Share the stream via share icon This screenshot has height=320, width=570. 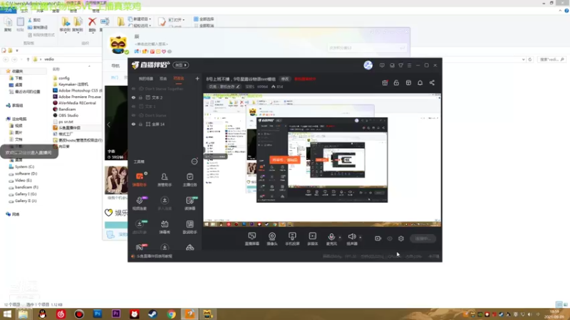click(x=432, y=82)
